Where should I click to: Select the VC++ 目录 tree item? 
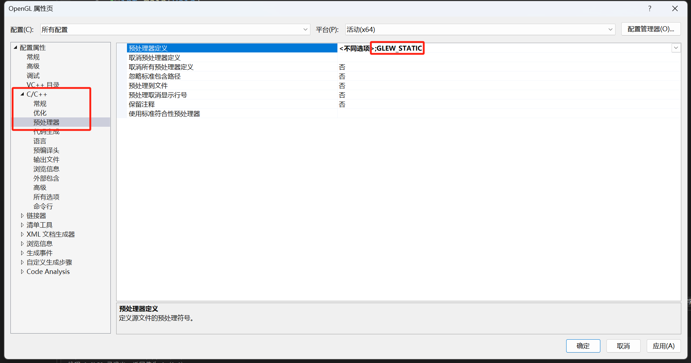(x=43, y=85)
